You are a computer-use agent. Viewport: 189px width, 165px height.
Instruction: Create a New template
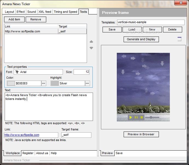click(152, 29)
